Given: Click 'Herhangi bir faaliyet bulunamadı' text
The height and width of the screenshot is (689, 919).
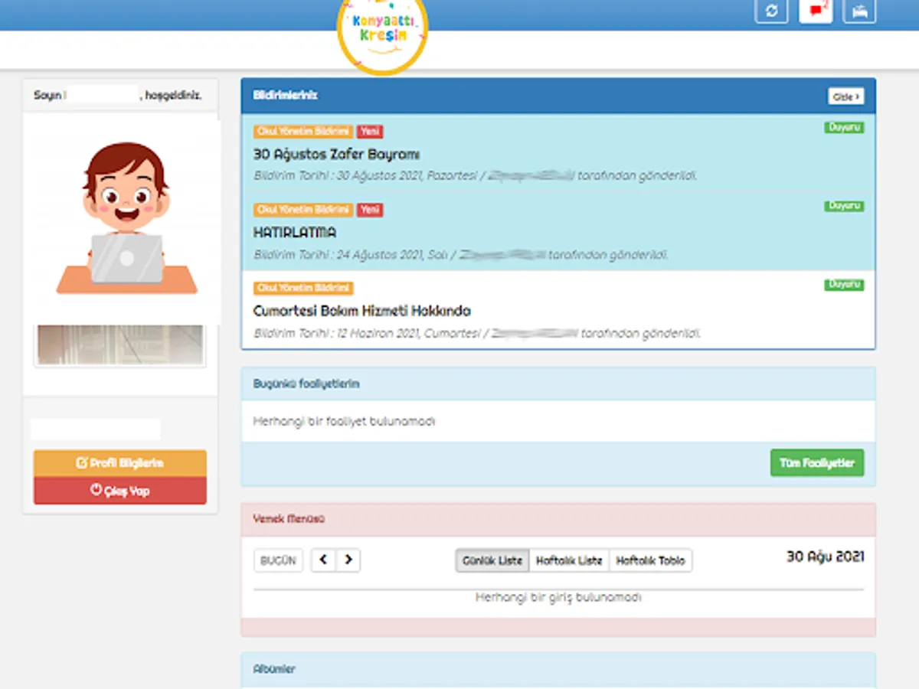Looking at the screenshot, I should click(x=344, y=421).
